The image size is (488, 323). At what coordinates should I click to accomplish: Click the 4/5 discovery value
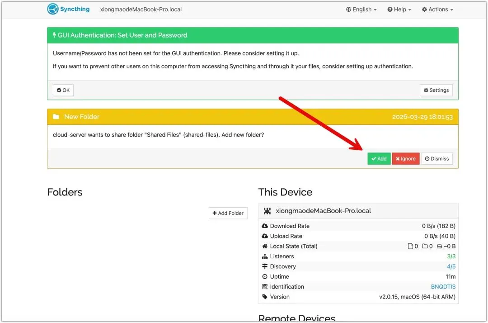pos(451,266)
